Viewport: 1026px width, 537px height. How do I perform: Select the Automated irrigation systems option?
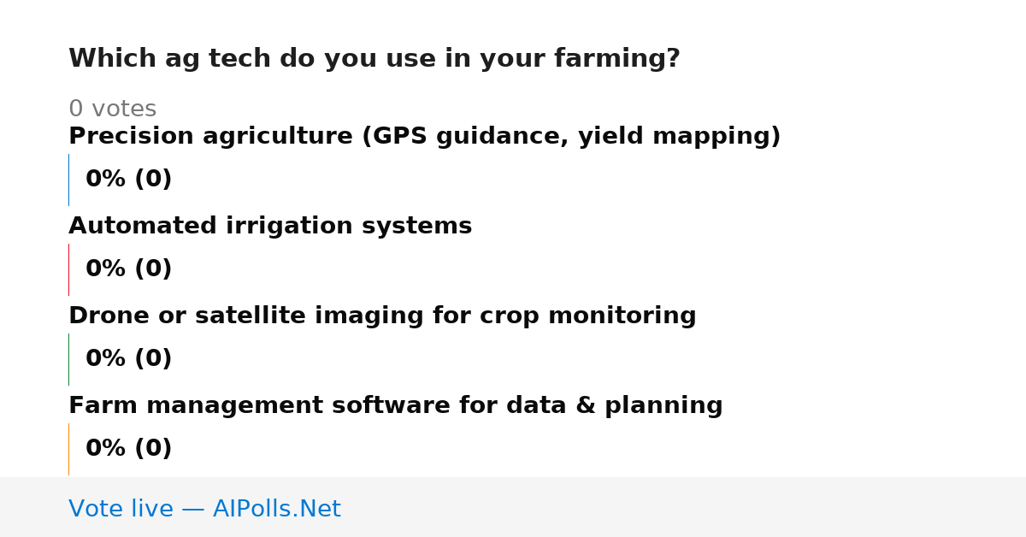pyautogui.click(x=270, y=227)
